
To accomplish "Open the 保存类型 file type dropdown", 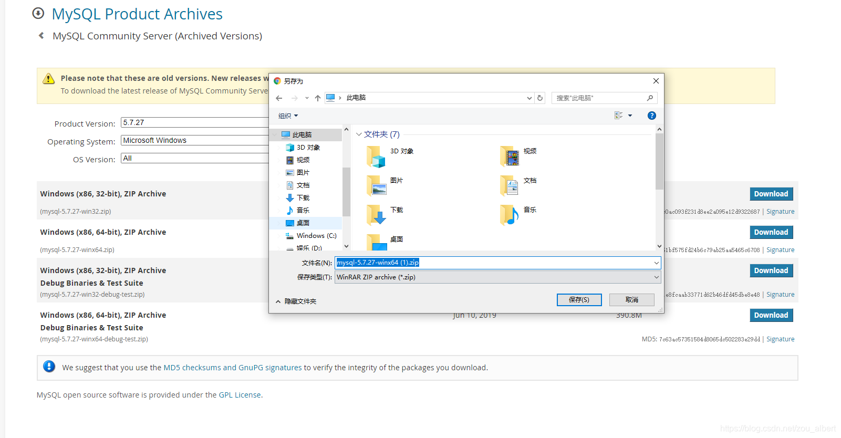I will point(497,277).
